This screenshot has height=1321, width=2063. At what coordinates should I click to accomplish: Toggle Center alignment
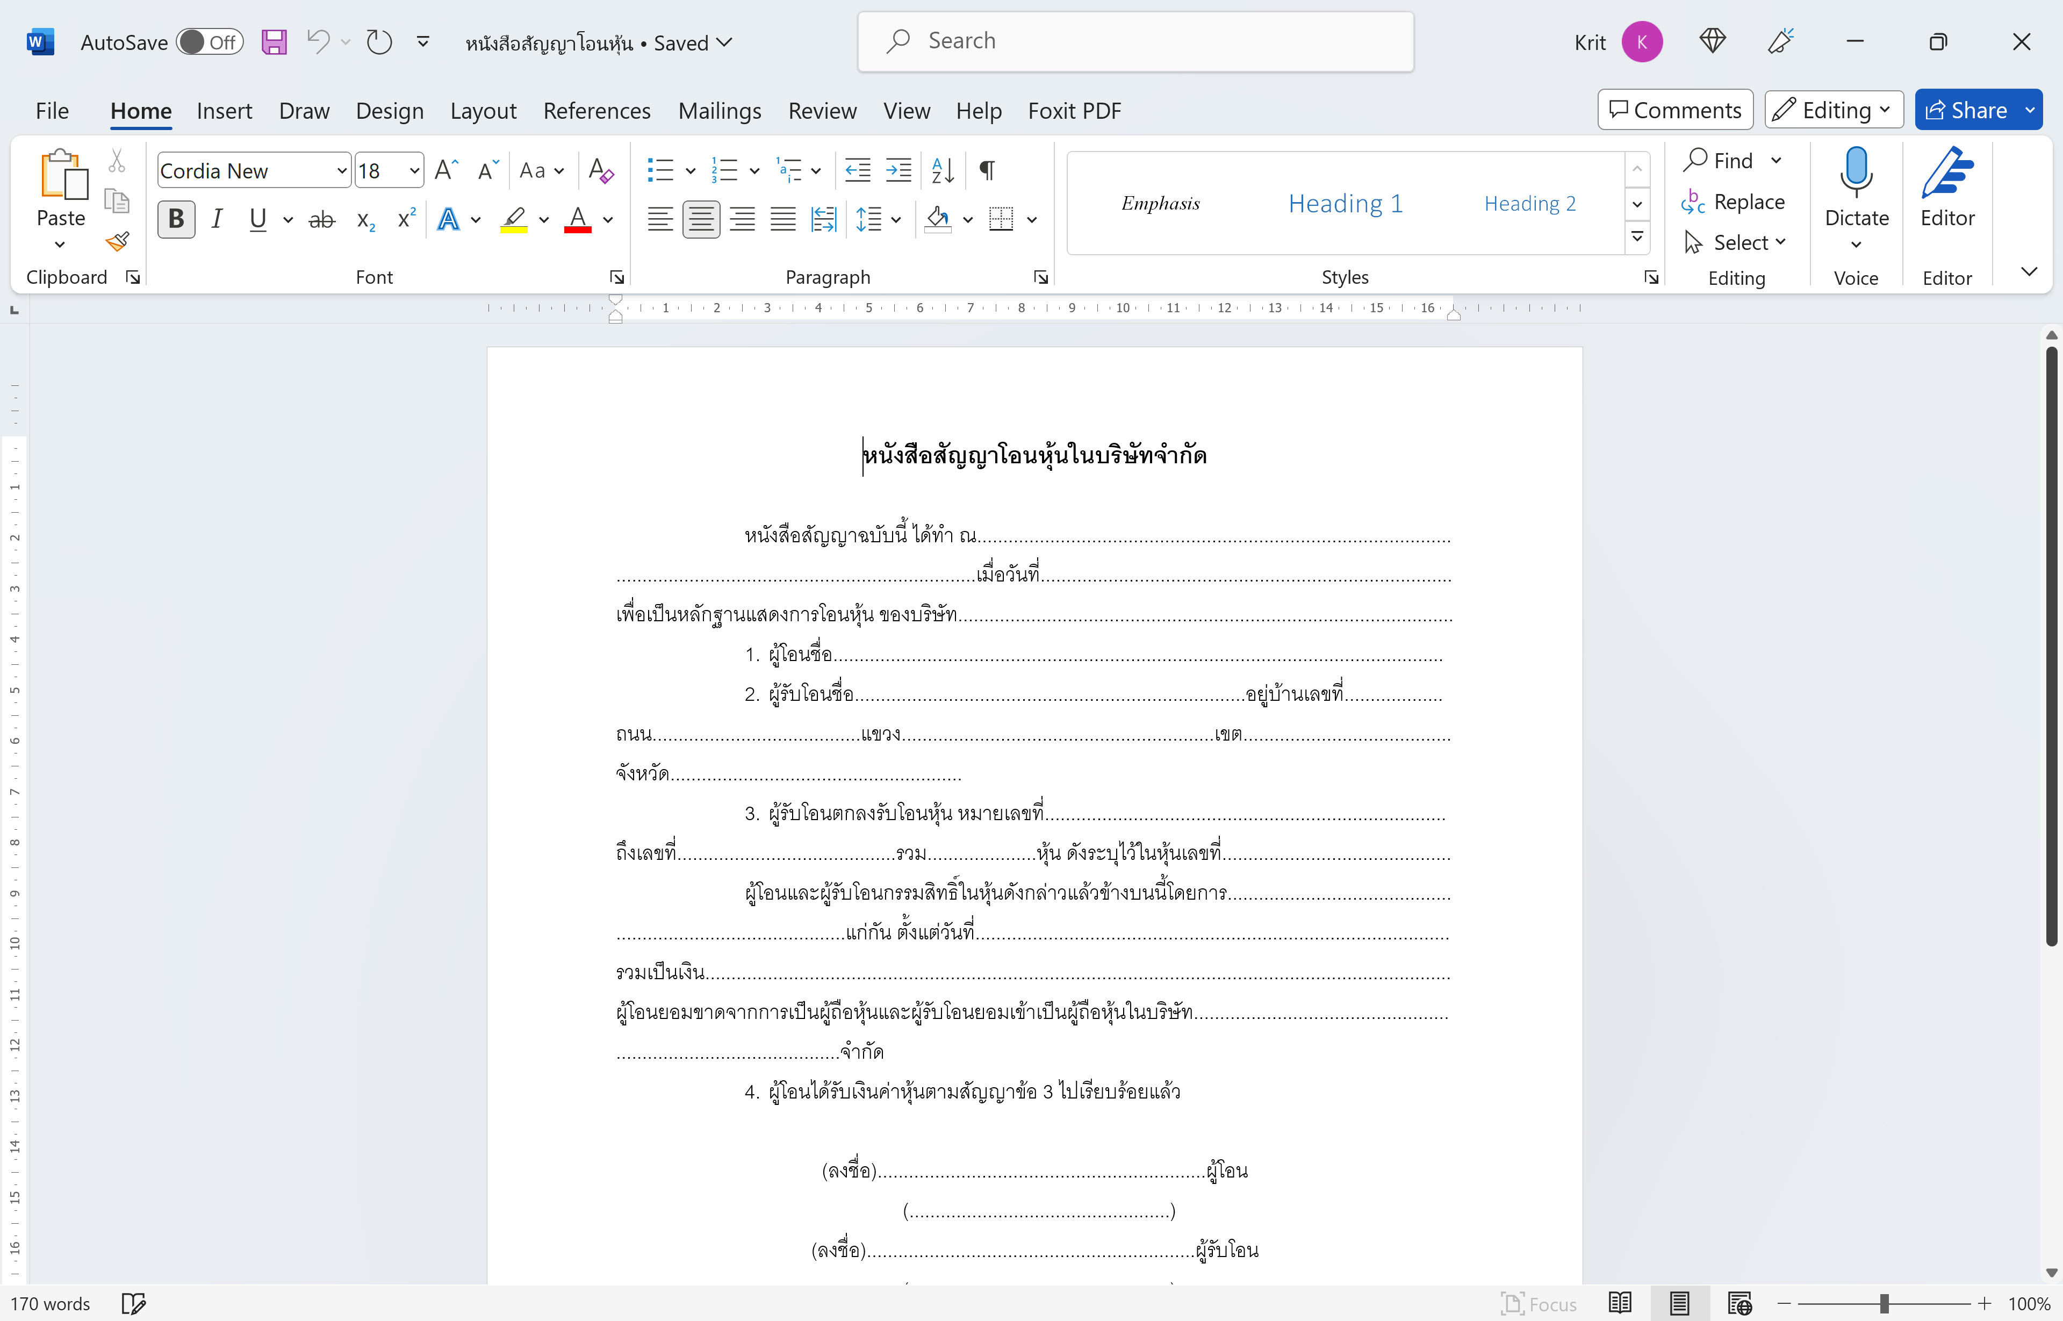click(701, 220)
